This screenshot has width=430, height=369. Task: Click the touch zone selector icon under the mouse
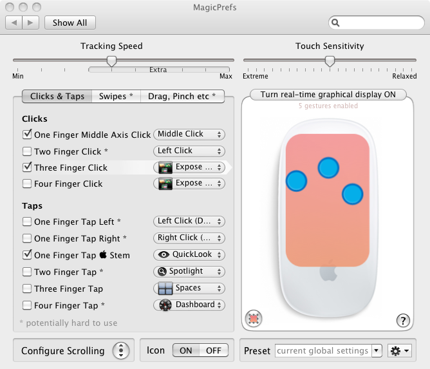pos(254,319)
